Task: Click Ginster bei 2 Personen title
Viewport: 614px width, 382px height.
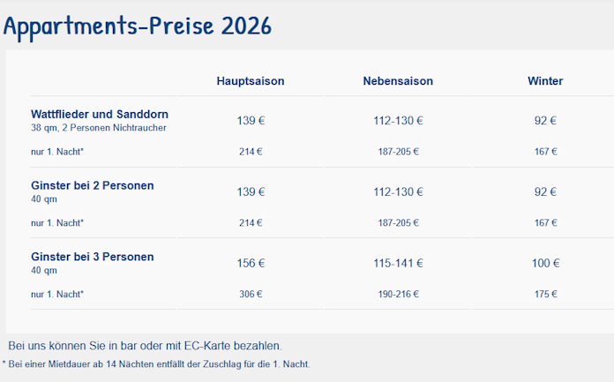Action: pos(93,185)
